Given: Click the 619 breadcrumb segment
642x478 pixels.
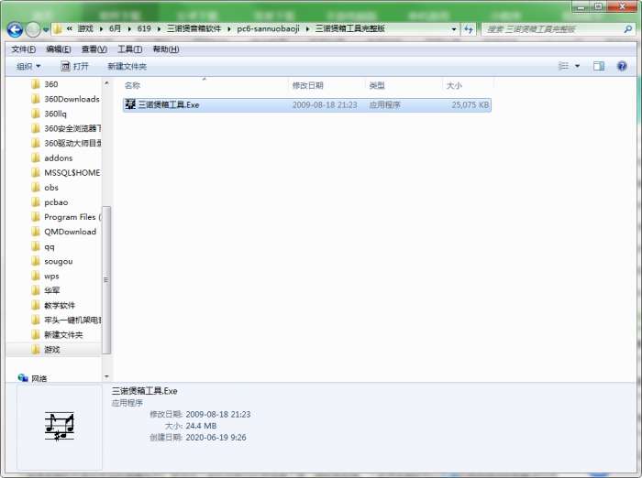Looking at the screenshot, I should coord(144,28).
